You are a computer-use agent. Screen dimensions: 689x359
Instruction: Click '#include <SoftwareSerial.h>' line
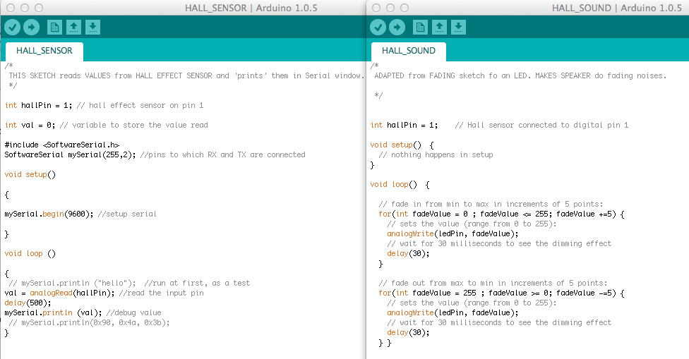click(62, 145)
